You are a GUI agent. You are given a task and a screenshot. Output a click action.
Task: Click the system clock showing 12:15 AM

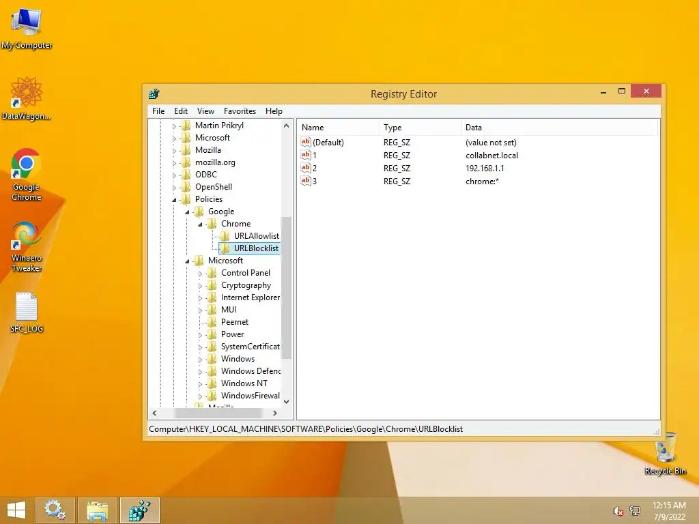point(669,506)
